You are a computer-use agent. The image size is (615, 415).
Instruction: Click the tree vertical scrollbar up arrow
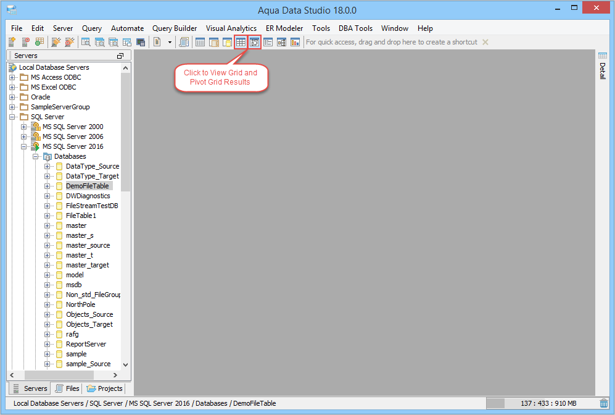click(125, 68)
